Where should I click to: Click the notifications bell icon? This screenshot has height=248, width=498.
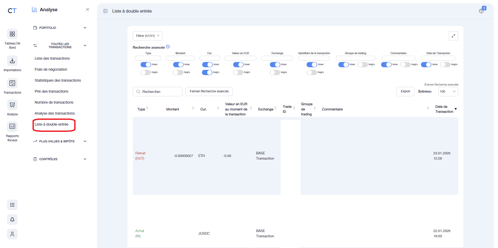(12, 219)
